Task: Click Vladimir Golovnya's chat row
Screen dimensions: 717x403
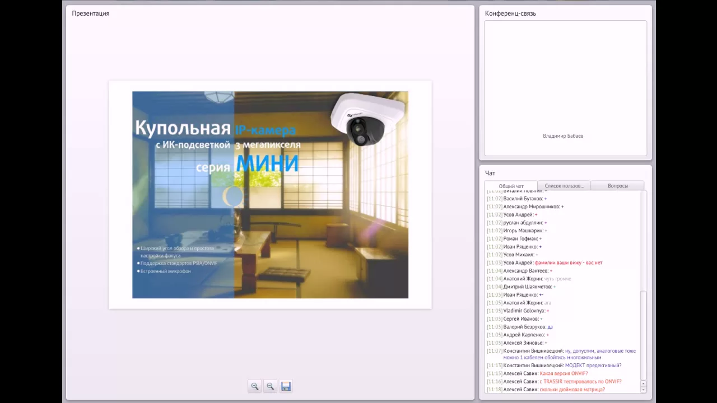Action: (x=563, y=311)
